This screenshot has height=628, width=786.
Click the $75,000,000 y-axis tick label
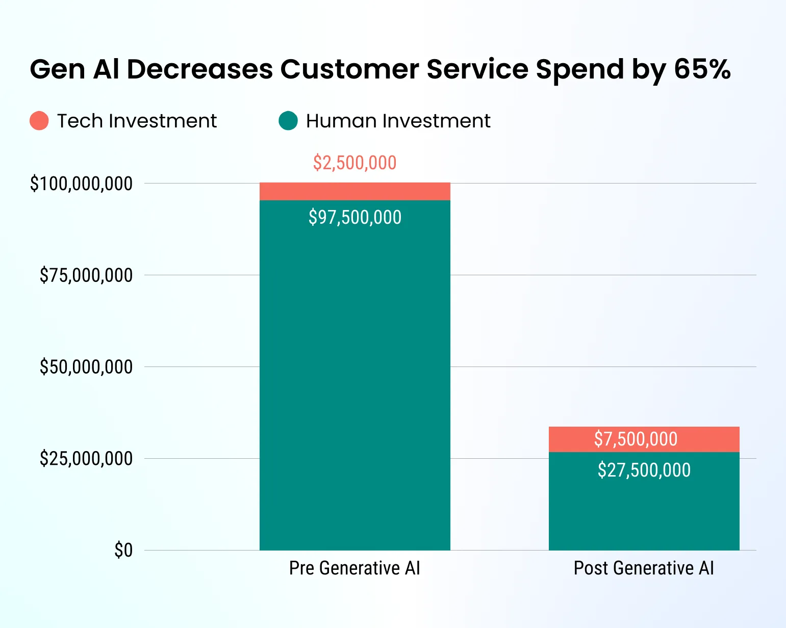(86, 275)
